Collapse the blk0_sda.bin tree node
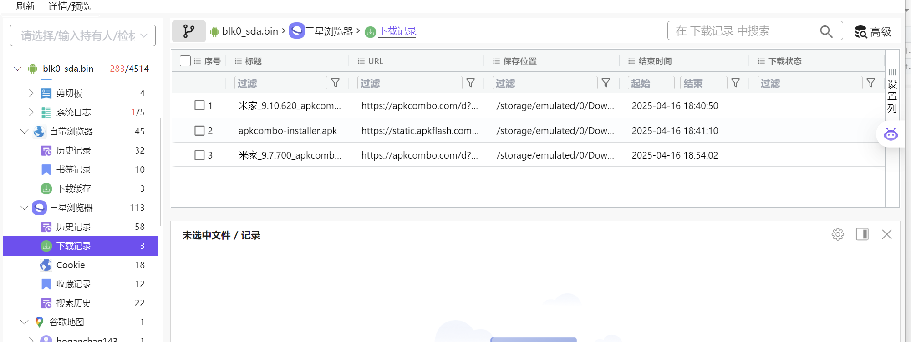 [x=18, y=69]
